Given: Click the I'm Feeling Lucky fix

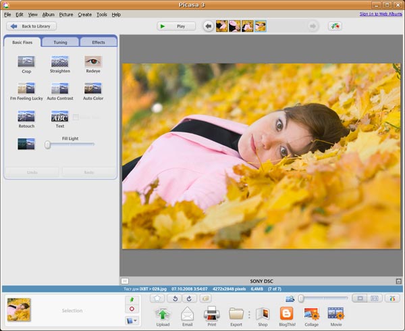Looking at the screenshot, I should point(26,88).
